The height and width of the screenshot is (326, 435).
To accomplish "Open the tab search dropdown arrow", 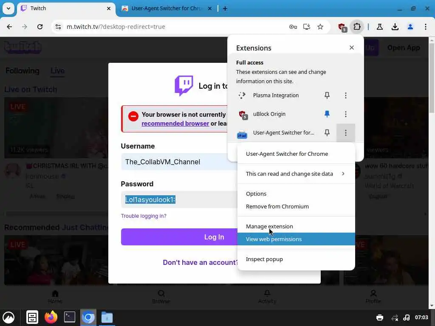I will [x=8, y=8].
